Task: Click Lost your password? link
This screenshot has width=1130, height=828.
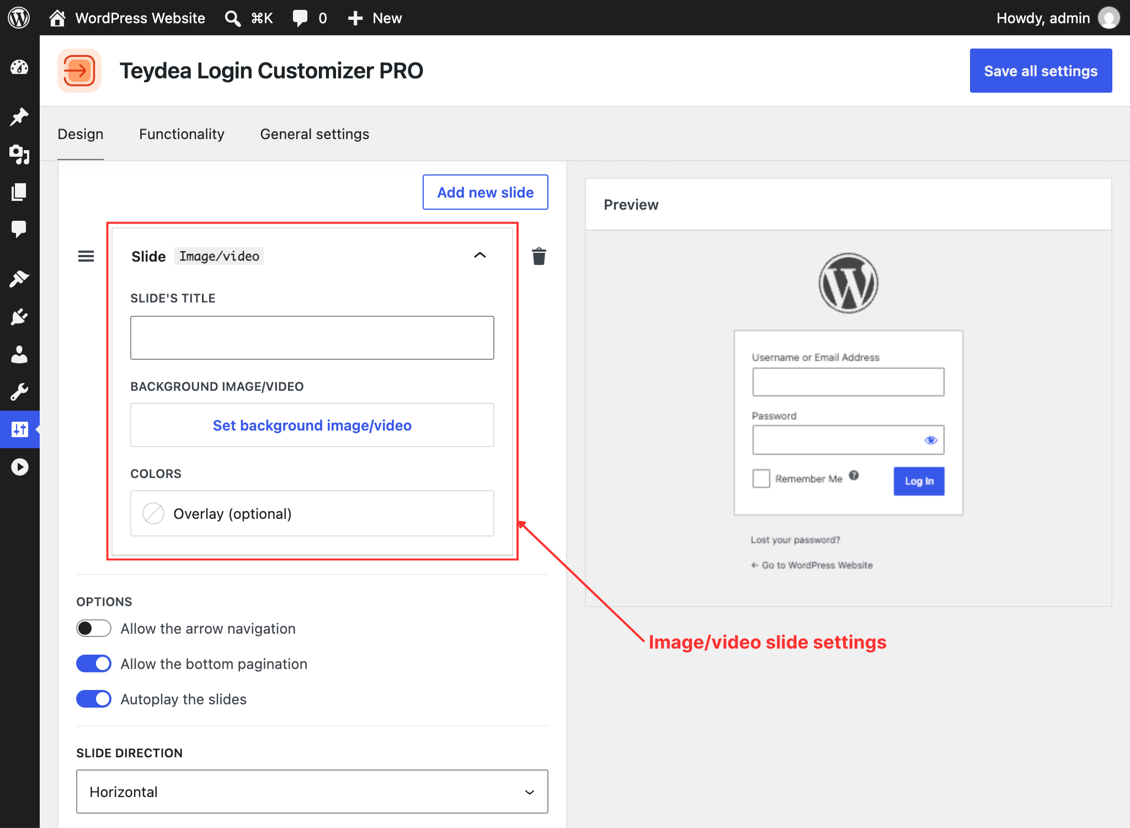Action: coord(795,540)
